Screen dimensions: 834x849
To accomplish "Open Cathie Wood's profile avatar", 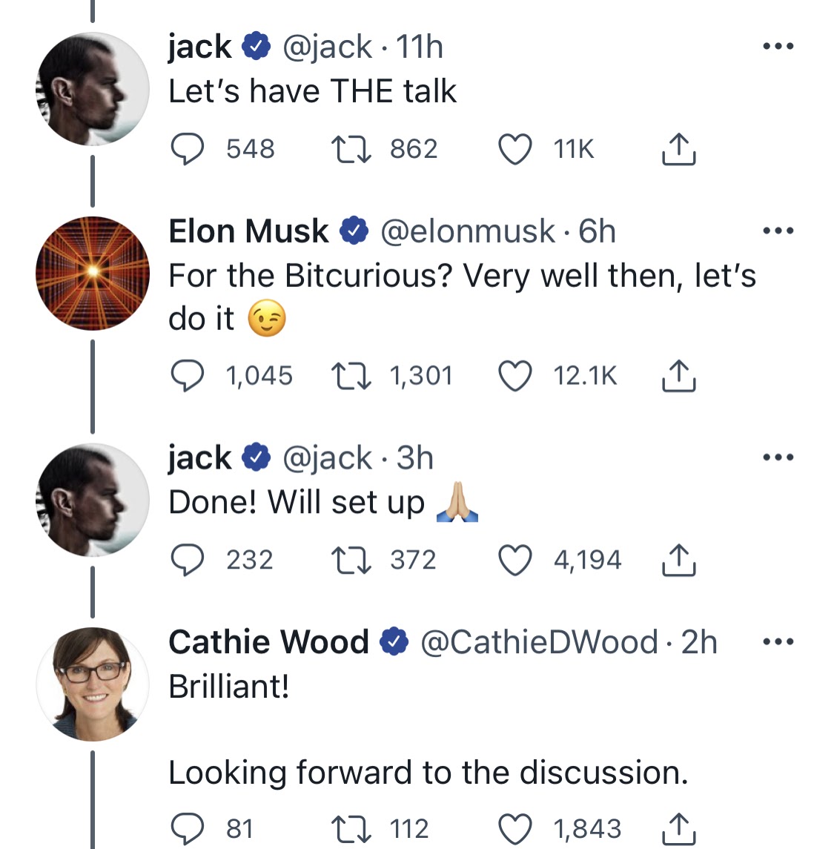I will [93, 684].
